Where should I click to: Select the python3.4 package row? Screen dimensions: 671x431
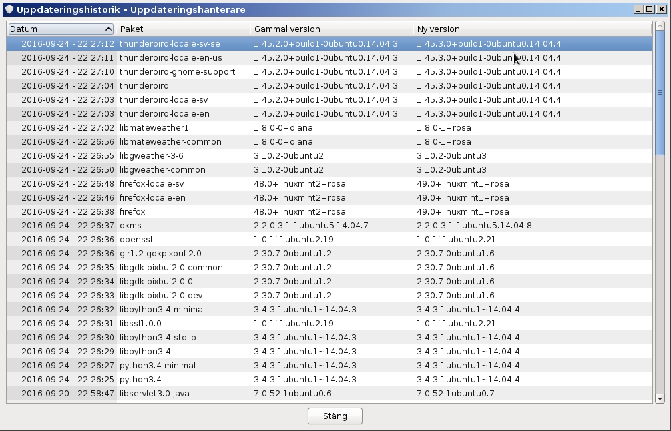(x=330, y=380)
